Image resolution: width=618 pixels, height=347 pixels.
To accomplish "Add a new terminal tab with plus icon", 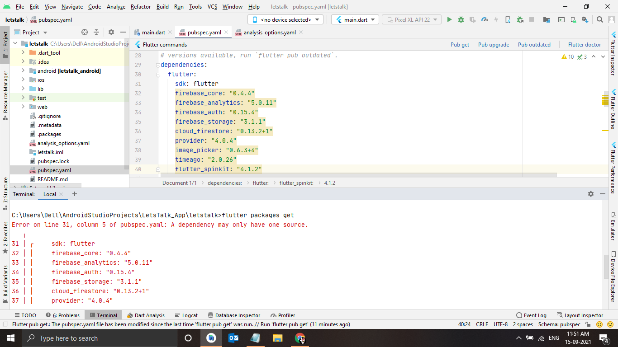I will pos(75,194).
